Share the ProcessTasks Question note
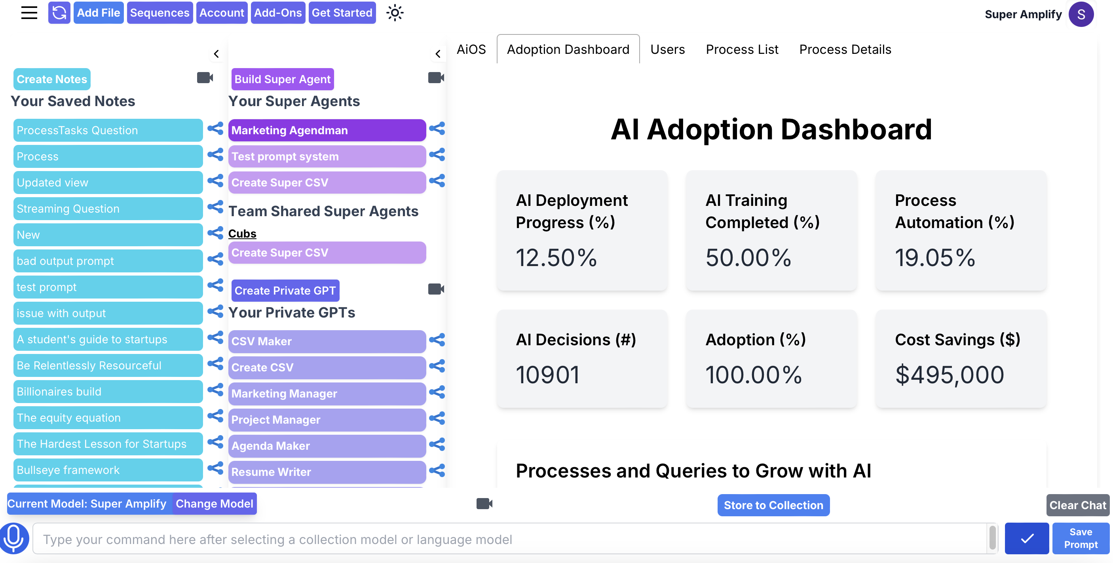The height and width of the screenshot is (563, 1113). (215, 129)
